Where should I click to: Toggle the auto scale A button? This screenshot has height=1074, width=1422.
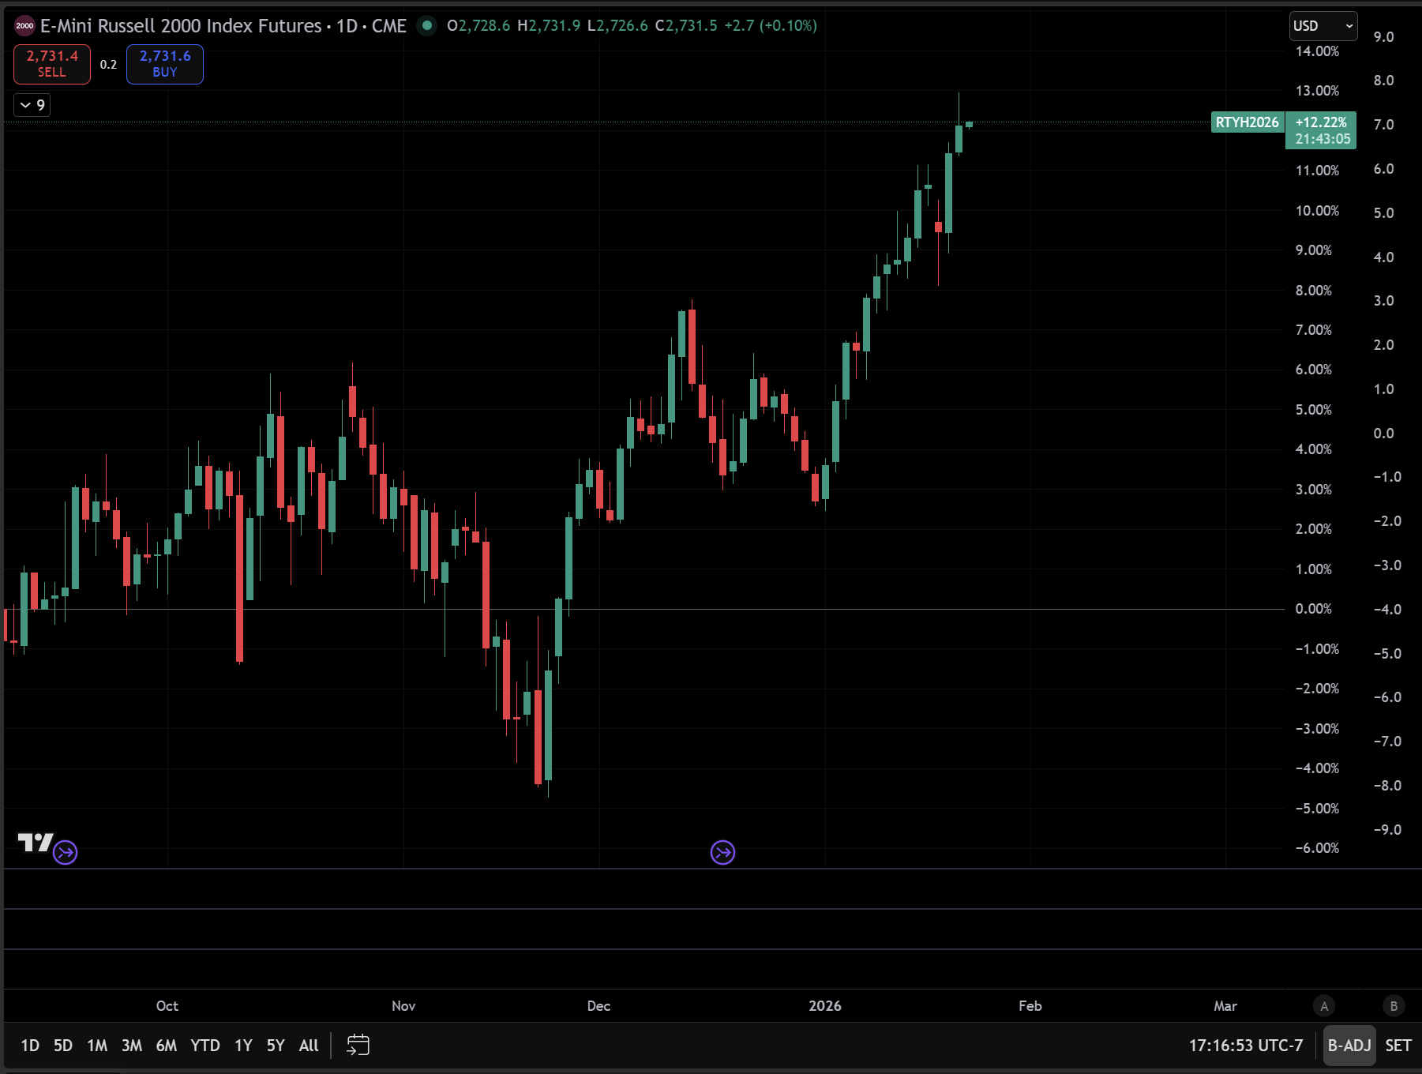1324,1005
